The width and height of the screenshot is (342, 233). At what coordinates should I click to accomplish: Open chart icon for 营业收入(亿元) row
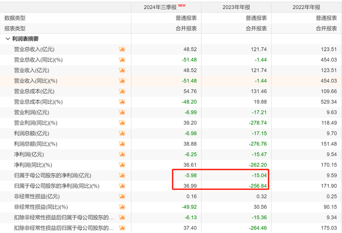pyautogui.click(x=122, y=70)
